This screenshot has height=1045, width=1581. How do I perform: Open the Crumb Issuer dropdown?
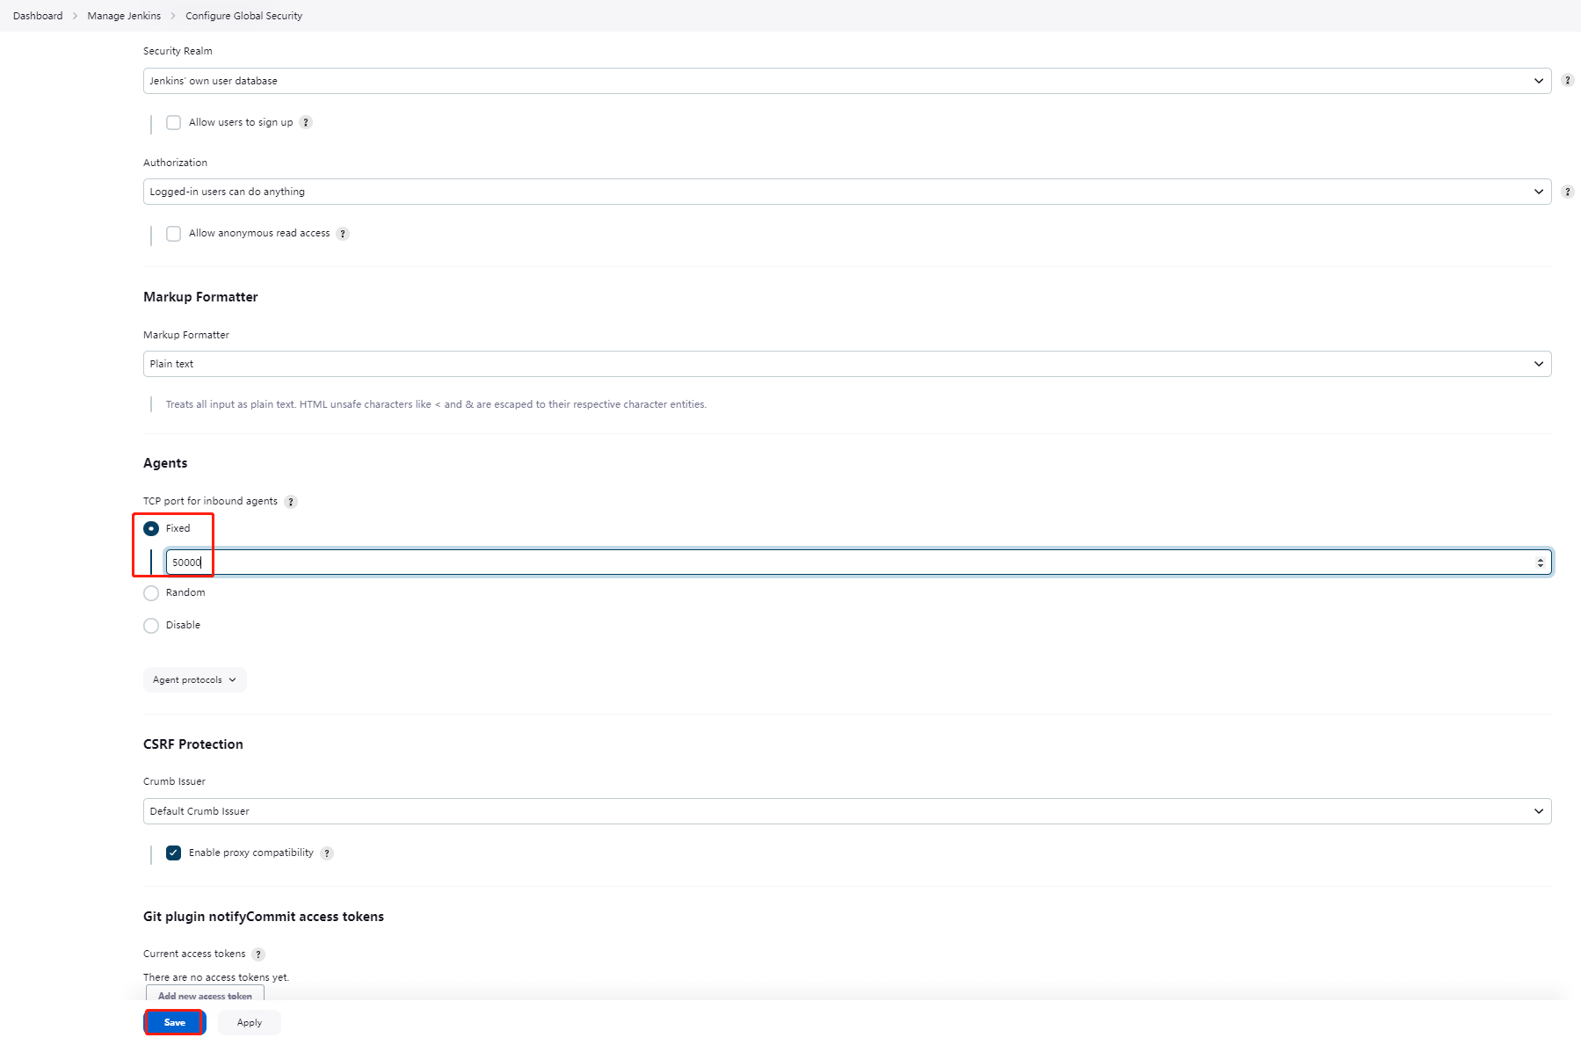(847, 811)
